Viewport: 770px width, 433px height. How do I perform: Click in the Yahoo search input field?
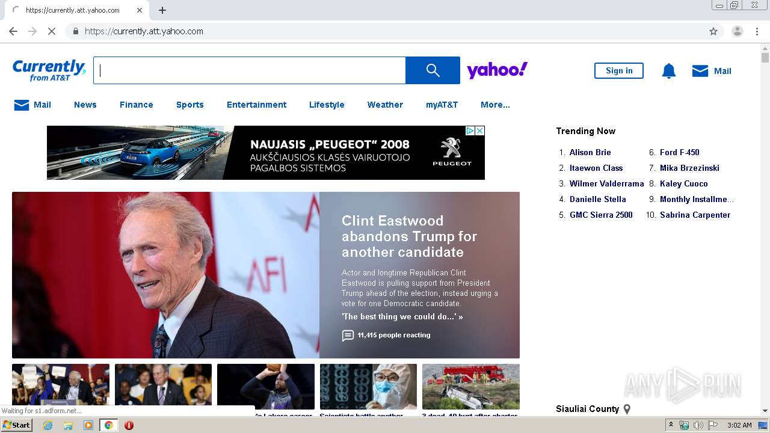(x=250, y=70)
